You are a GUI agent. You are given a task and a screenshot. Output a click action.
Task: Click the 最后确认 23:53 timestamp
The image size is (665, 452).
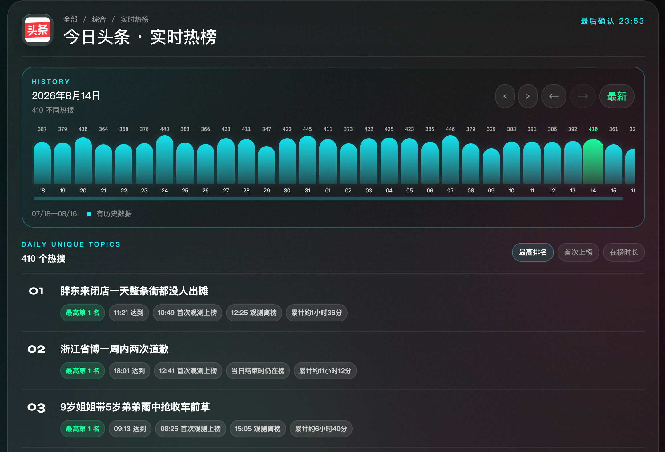pyautogui.click(x=612, y=21)
